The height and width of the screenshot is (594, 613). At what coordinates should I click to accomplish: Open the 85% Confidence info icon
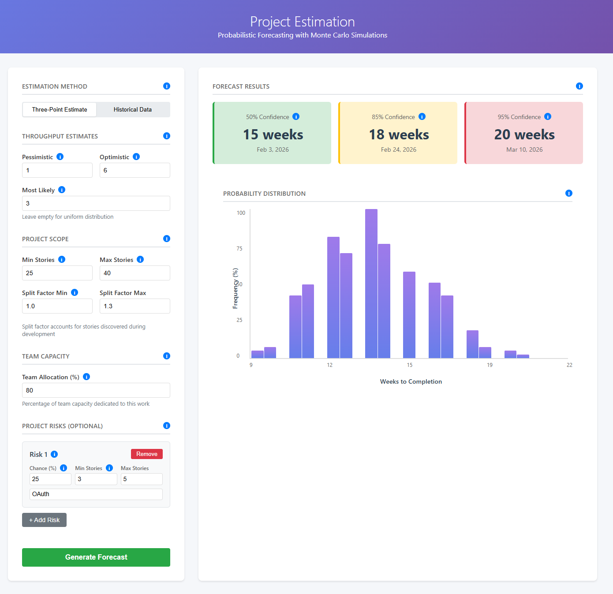422,116
